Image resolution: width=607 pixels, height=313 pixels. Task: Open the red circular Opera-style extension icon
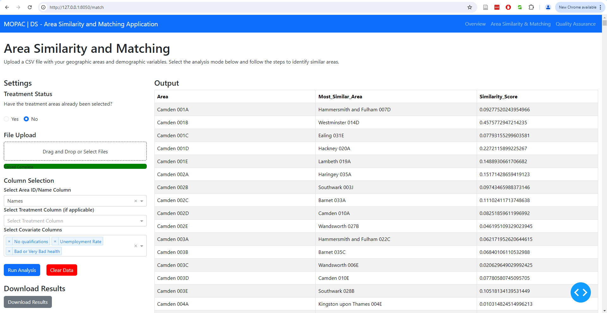coord(508,7)
